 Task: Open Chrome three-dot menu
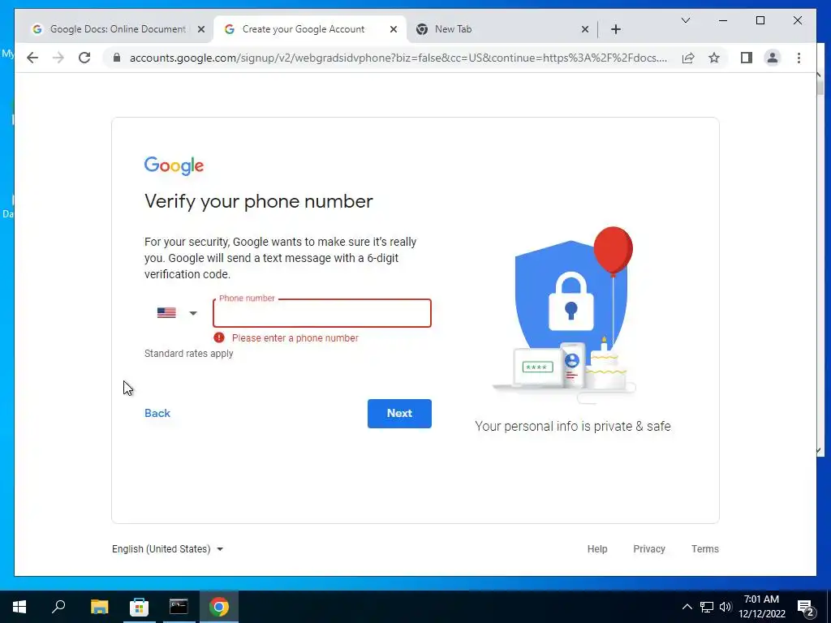pos(799,58)
